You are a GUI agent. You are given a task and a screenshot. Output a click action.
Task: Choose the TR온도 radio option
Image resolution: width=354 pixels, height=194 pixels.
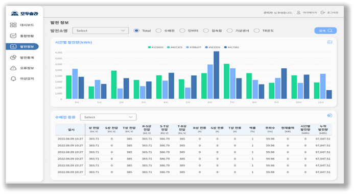pyautogui.click(x=257, y=31)
